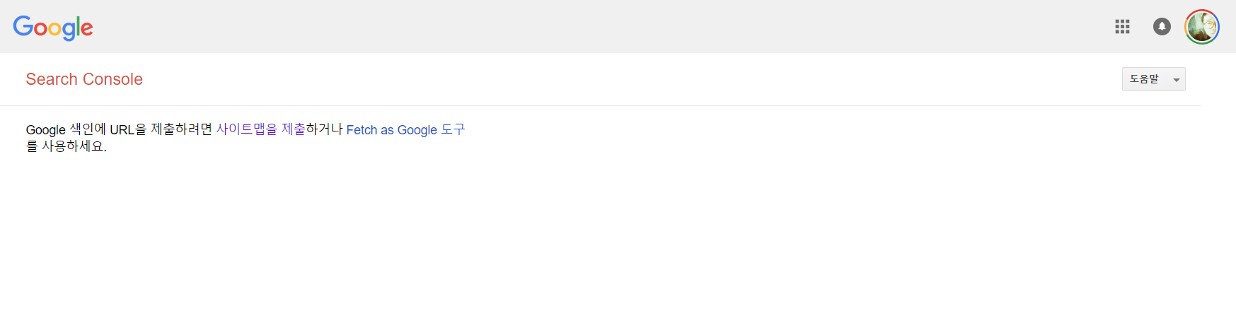Click the 하거나 text between links

324,129
